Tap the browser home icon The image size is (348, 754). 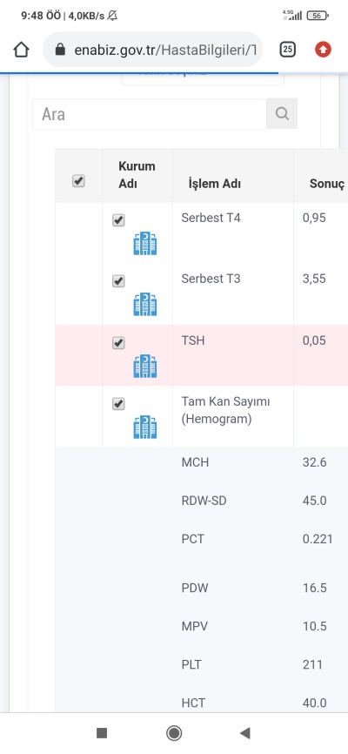click(x=21, y=50)
